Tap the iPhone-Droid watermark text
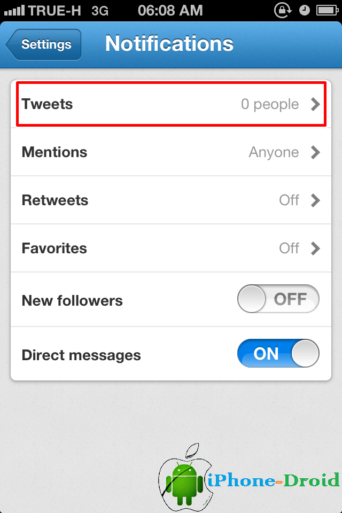The width and height of the screenshot is (342, 513). (273, 480)
